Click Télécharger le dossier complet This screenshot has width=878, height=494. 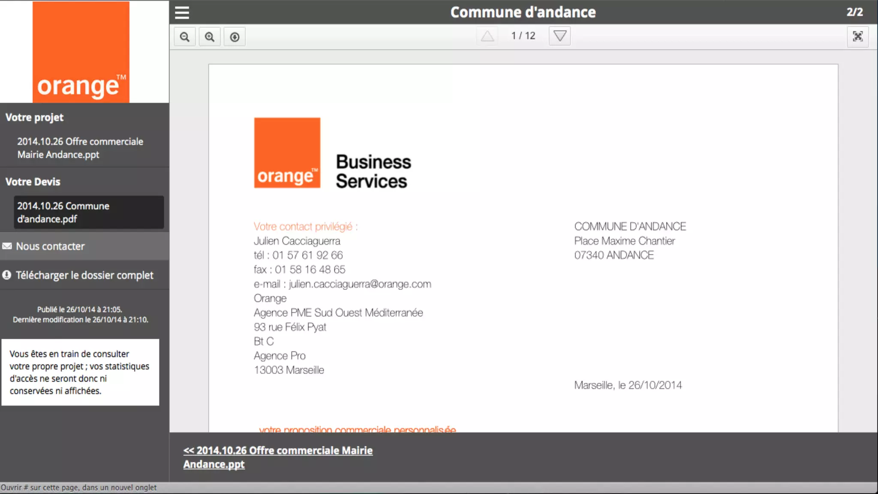pyautogui.click(x=84, y=275)
